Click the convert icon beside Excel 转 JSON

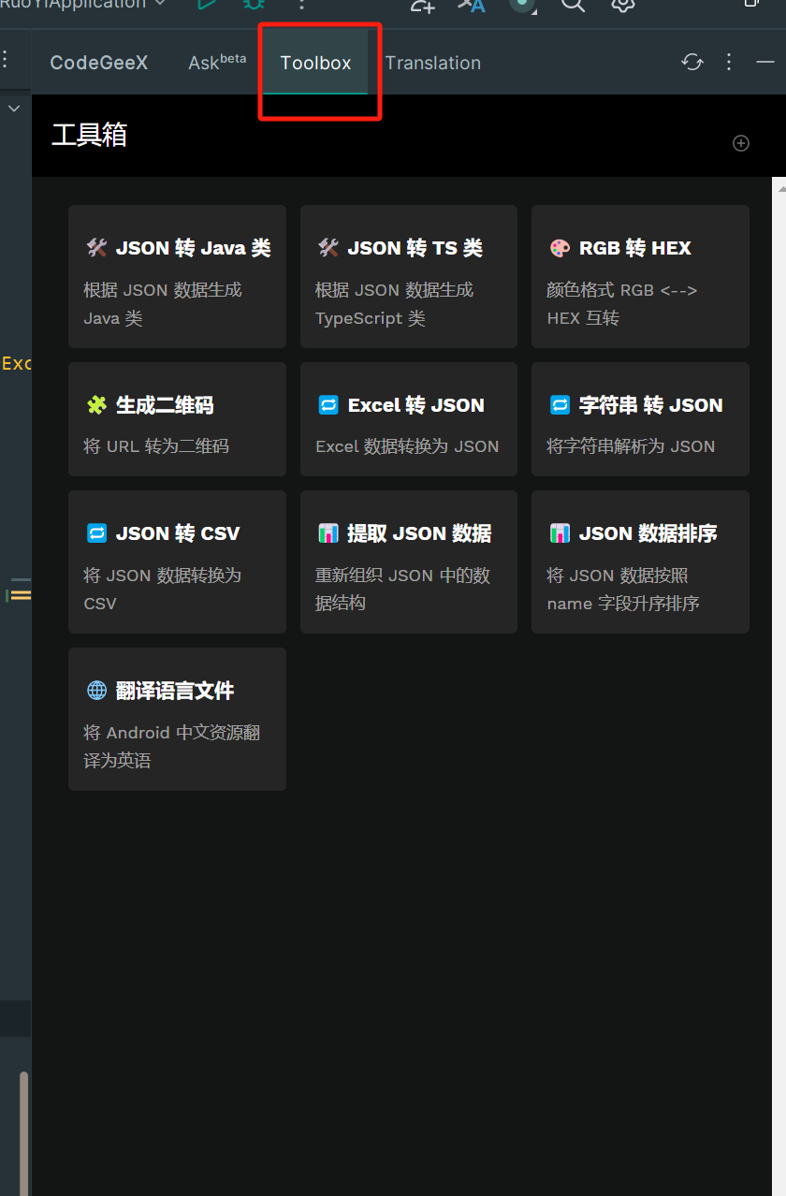[x=328, y=405]
